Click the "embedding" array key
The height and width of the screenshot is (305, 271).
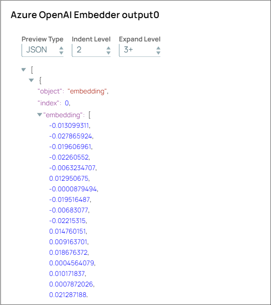[x=63, y=115]
